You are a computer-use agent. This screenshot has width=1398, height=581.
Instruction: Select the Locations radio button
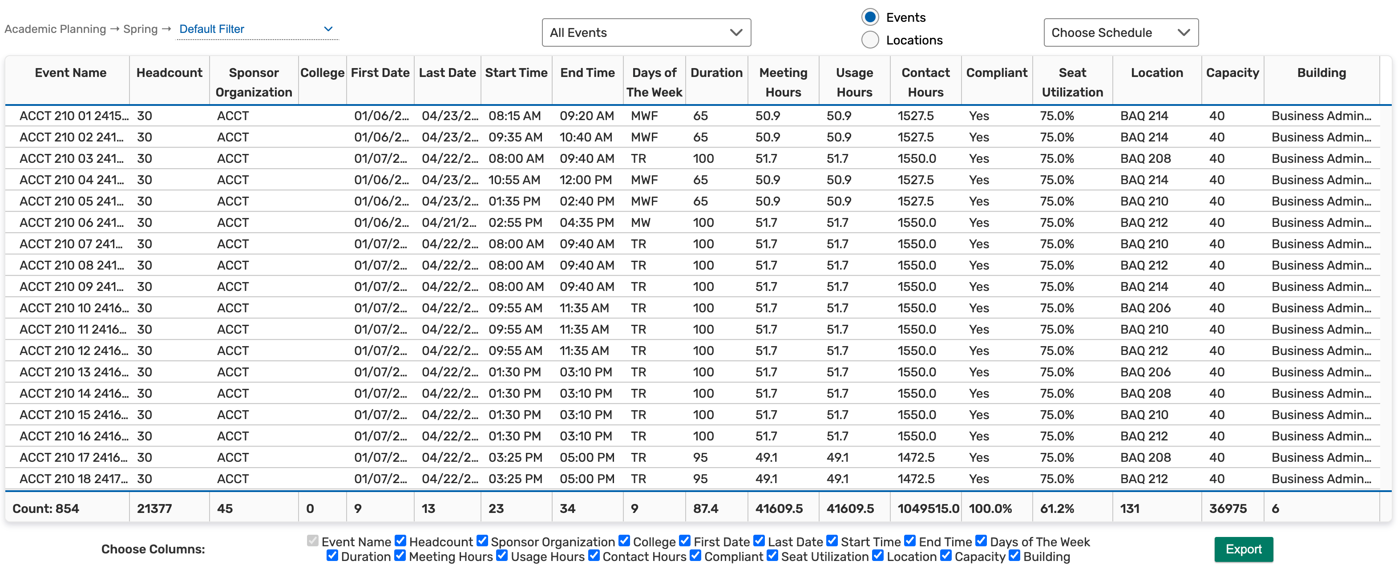point(870,40)
